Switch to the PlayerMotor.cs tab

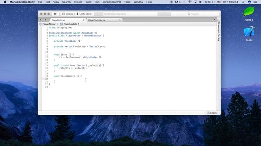pos(58,20)
